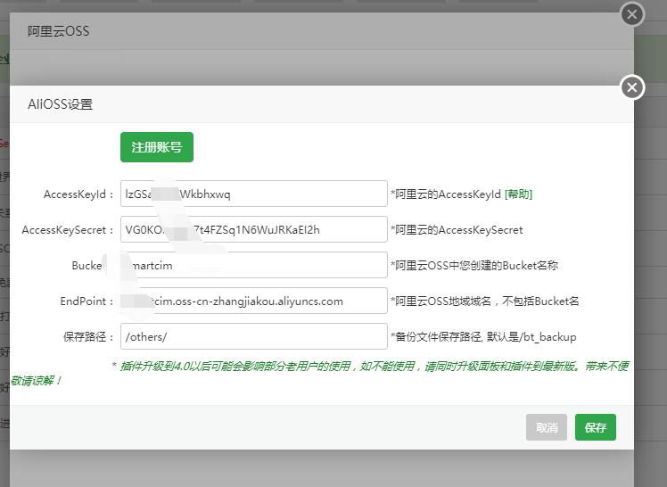Click the AliOSS设置 dialog title

[60, 104]
